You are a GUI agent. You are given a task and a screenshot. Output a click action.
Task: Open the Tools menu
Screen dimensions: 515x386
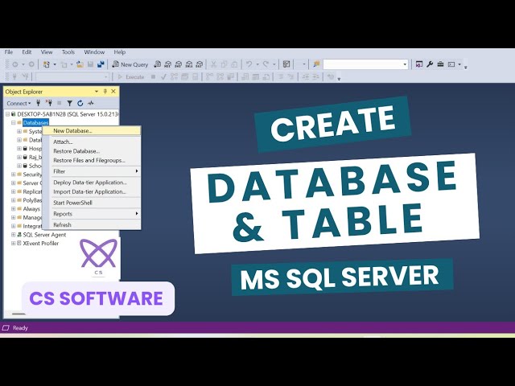(x=68, y=51)
